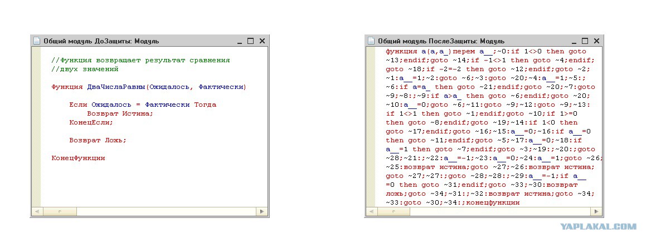Click the line 'Если Ожидалось = Фактически Тогда'
Image resolution: width=651 pixels, height=243 pixels.
click(143, 105)
